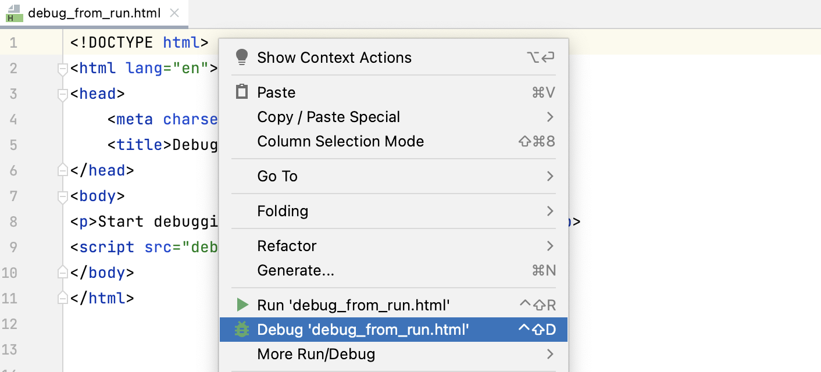Collapse the html element using its gutter fold control

coord(62,70)
